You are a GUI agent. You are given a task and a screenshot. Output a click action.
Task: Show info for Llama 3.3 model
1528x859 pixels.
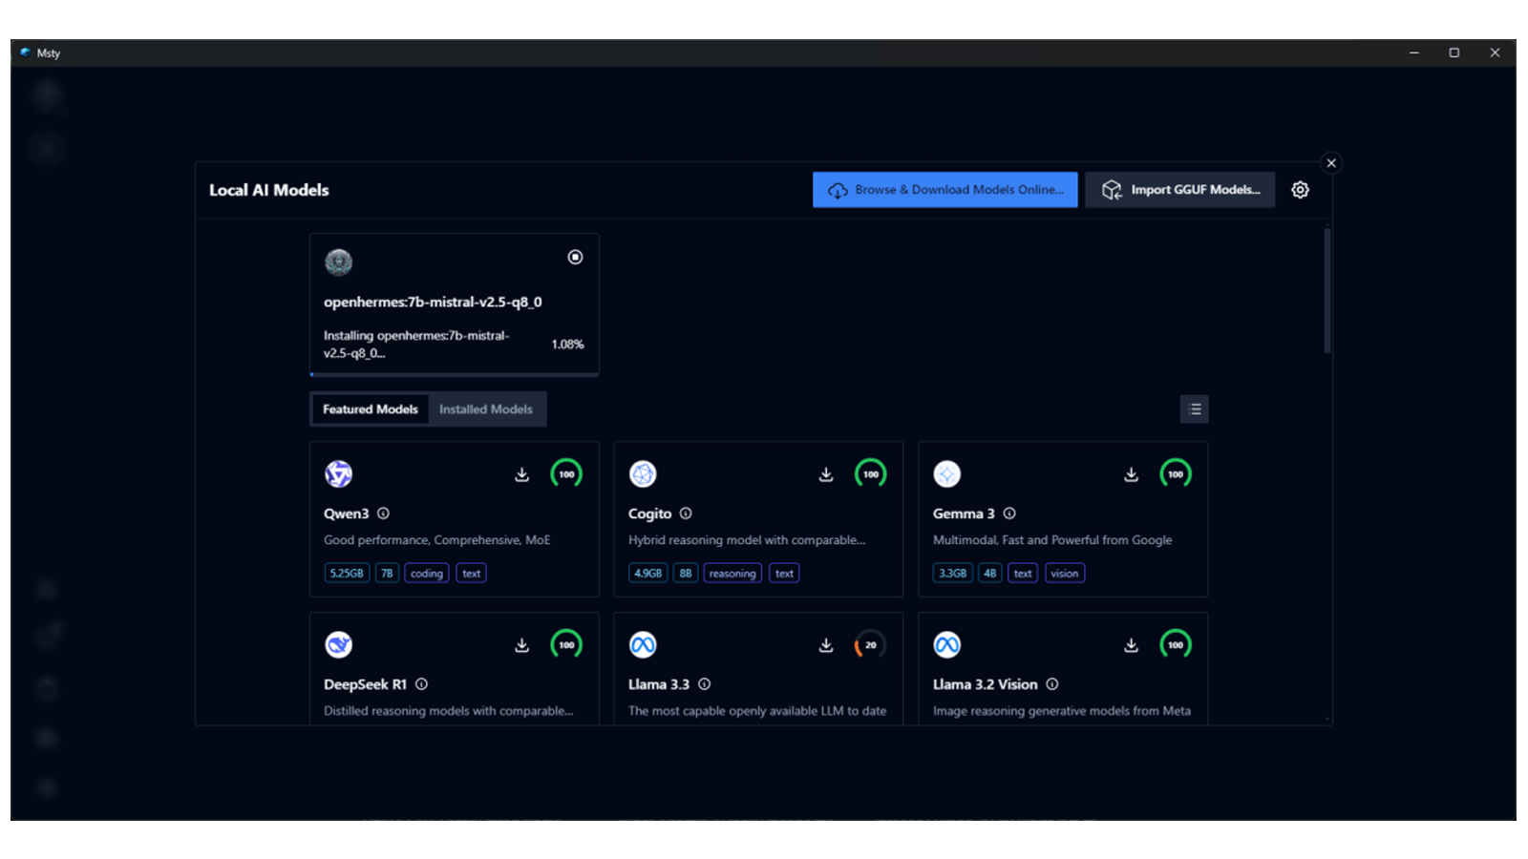(704, 684)
